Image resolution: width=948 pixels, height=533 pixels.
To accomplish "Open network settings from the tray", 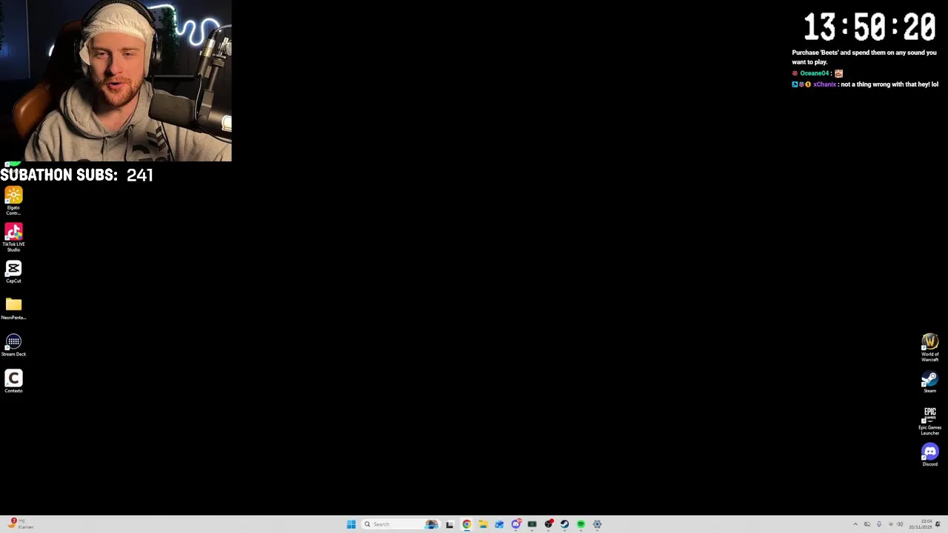I will 891,524.
